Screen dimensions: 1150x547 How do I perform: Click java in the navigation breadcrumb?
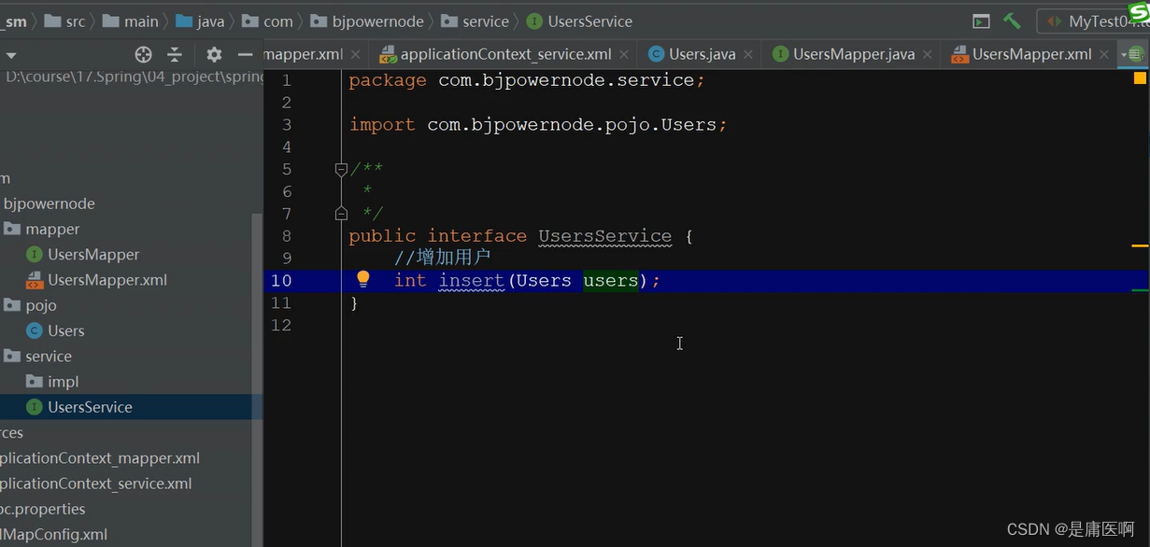point(200,21)
